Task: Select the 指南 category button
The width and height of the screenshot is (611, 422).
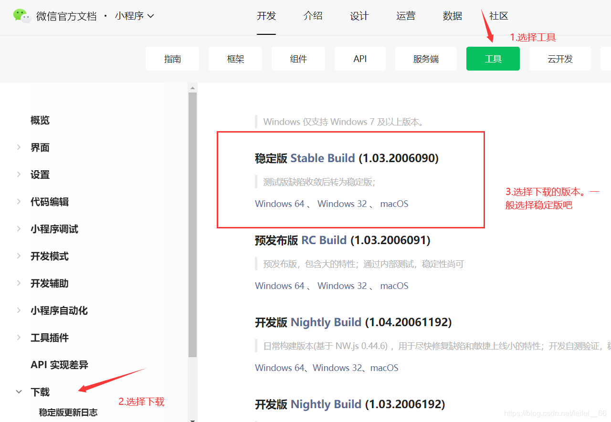Action: pyautogui.click(x=172, y=59)
